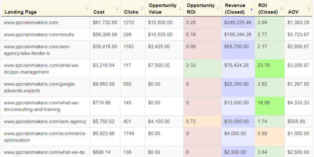Viewport: 314px width, 157px height.
Task: Select the $61,732.65 cost cell
Action: coord(105,22)
